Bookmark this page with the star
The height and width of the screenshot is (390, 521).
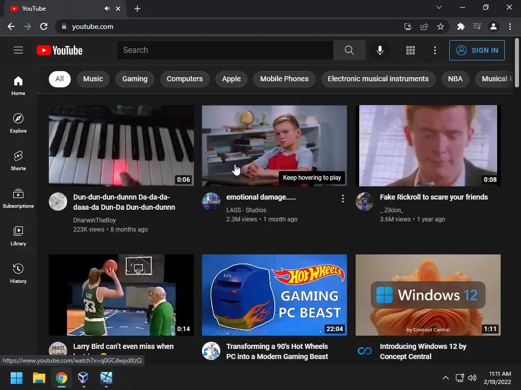(440, 26)
